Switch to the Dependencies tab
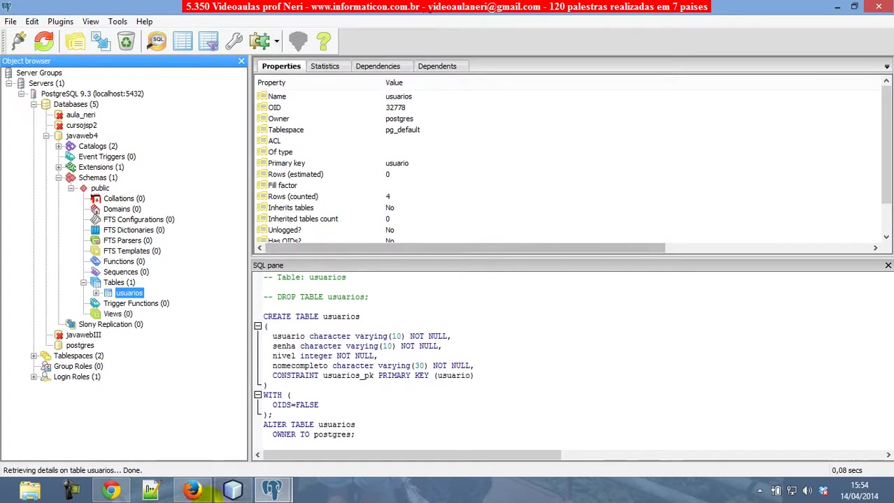Image resolution: width=894 pixels, height=503 pixels. [378, 66]
